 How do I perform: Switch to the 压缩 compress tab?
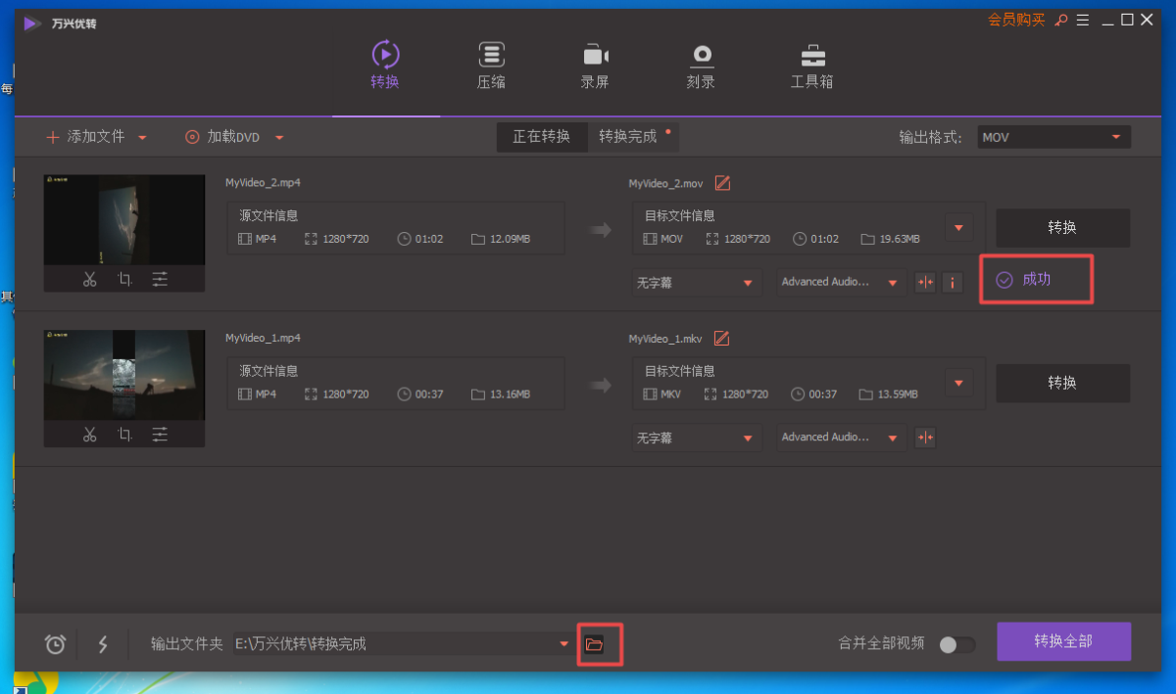pyautogui.click(x=491, y=66)
